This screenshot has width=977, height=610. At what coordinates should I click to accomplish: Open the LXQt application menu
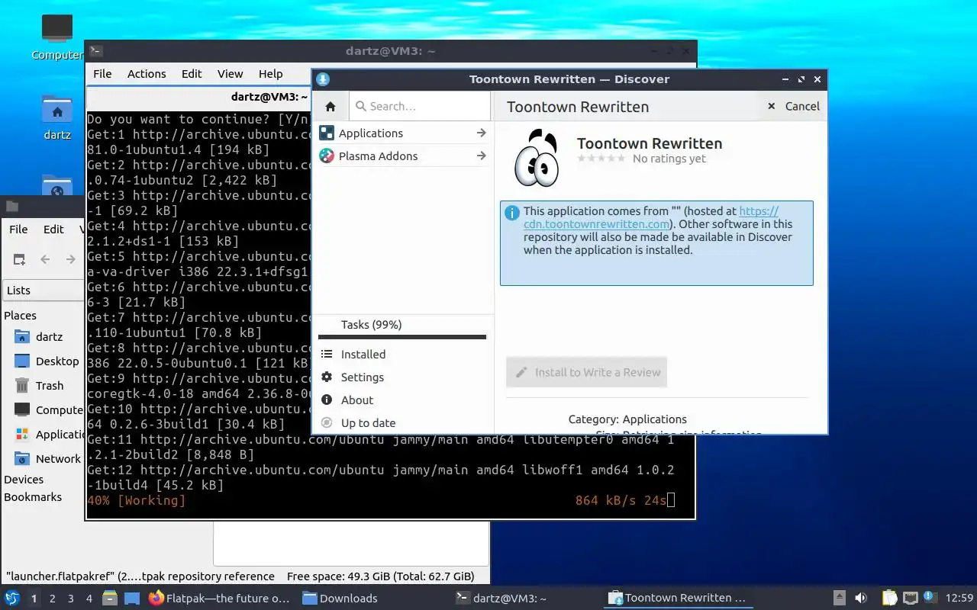coord(12,598)
